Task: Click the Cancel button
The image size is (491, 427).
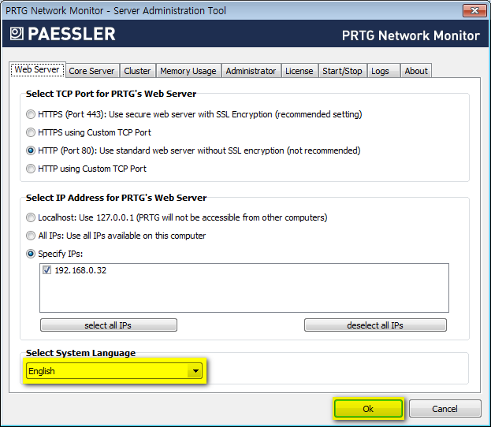Action: tap(445, 409)
